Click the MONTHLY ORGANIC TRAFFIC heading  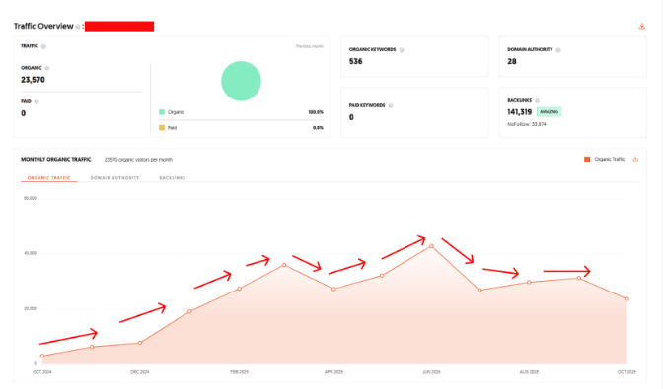(56, 160)
